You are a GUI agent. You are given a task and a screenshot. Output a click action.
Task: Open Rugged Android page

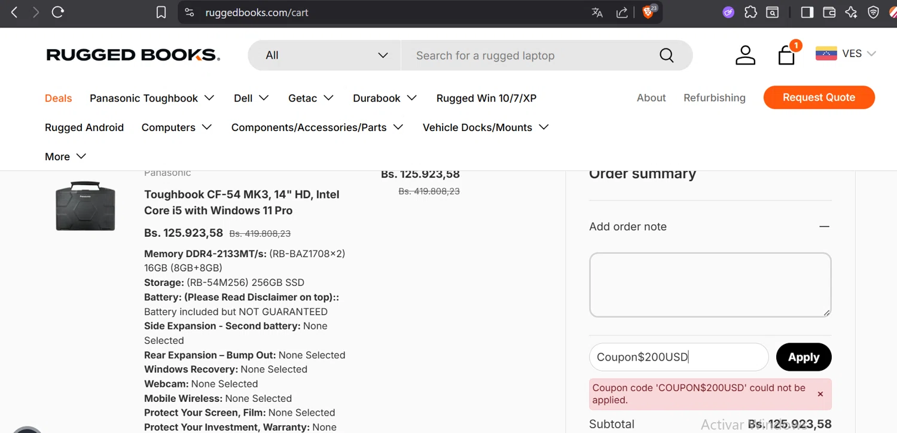click(84, 127)
